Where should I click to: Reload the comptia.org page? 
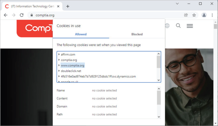22,15
